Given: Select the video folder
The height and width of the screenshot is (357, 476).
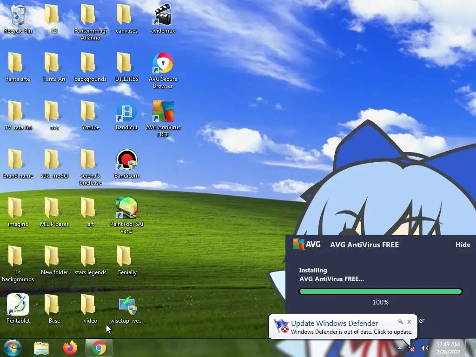Looking at the screenshot, I should tap(91, 309).
